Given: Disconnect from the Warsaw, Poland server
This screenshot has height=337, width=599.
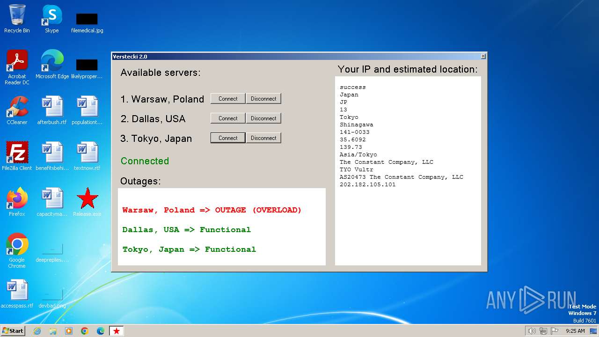Looking at the screenshot, I should [263, 99].
